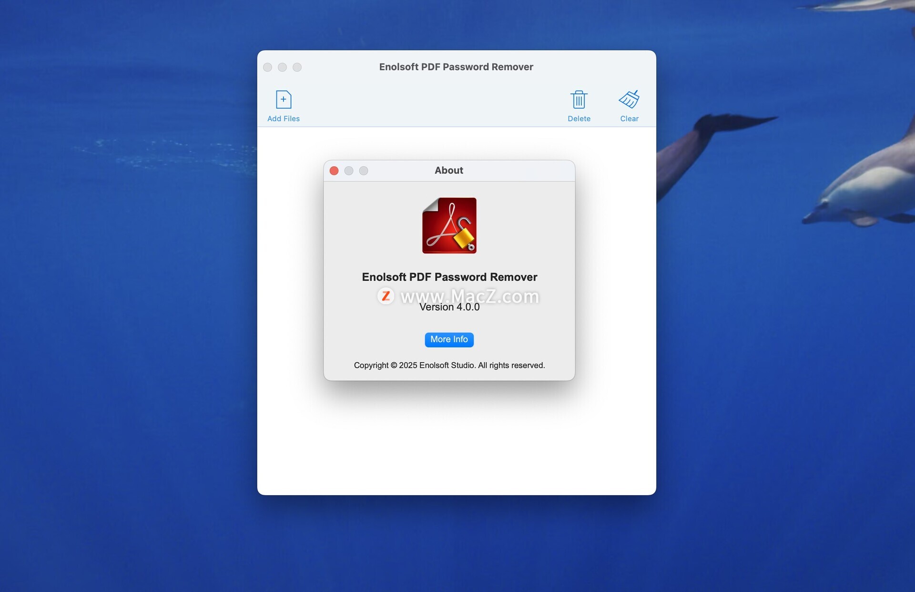Viewport: 915px width, 592px height.
Task: Click the Clear broom icon
Action: [629, 99]
